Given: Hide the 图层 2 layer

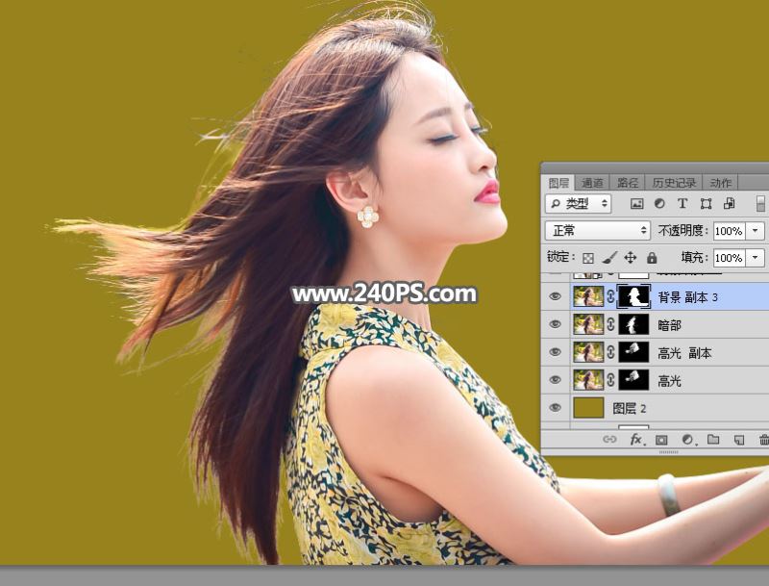Looking at the screenshot, I should [x=555, y=408].
